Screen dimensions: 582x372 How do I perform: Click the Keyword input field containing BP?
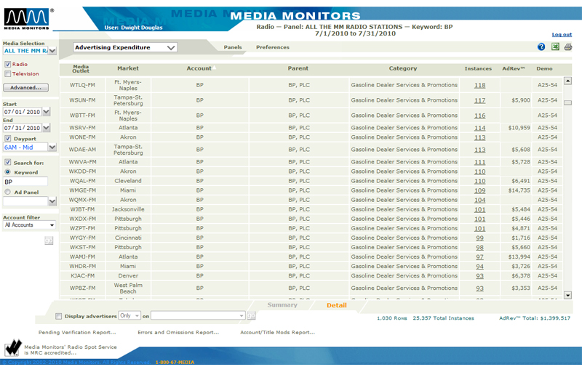point(25,182)
